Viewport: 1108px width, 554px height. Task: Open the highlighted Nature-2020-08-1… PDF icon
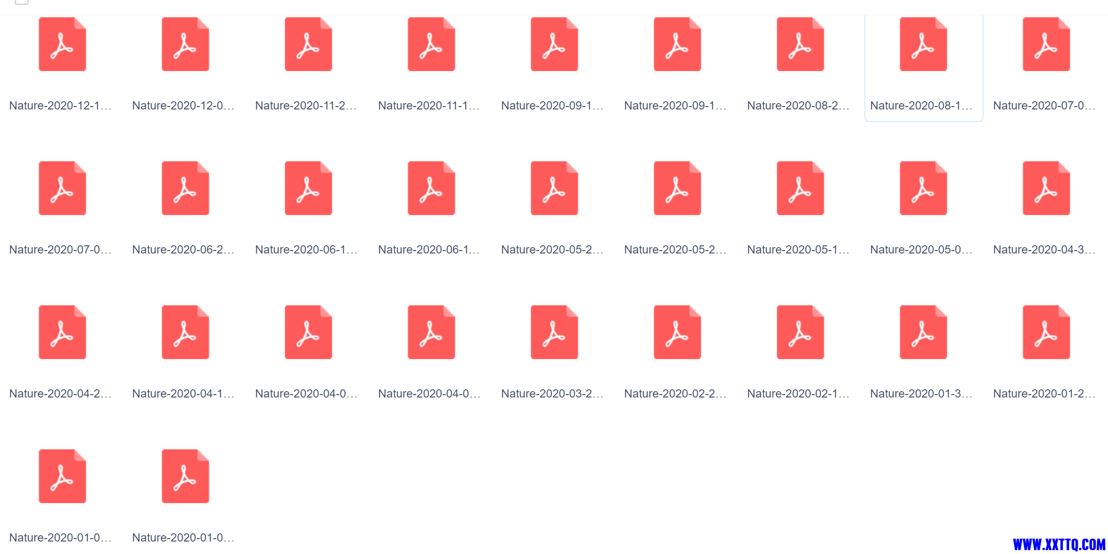click(x=923, y=44)
